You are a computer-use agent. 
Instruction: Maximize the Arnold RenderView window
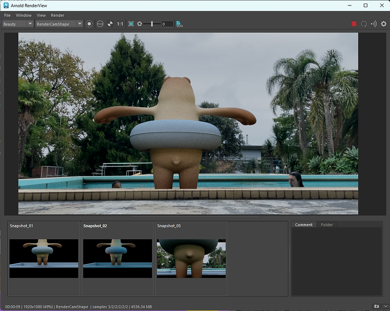pos(365,6)
